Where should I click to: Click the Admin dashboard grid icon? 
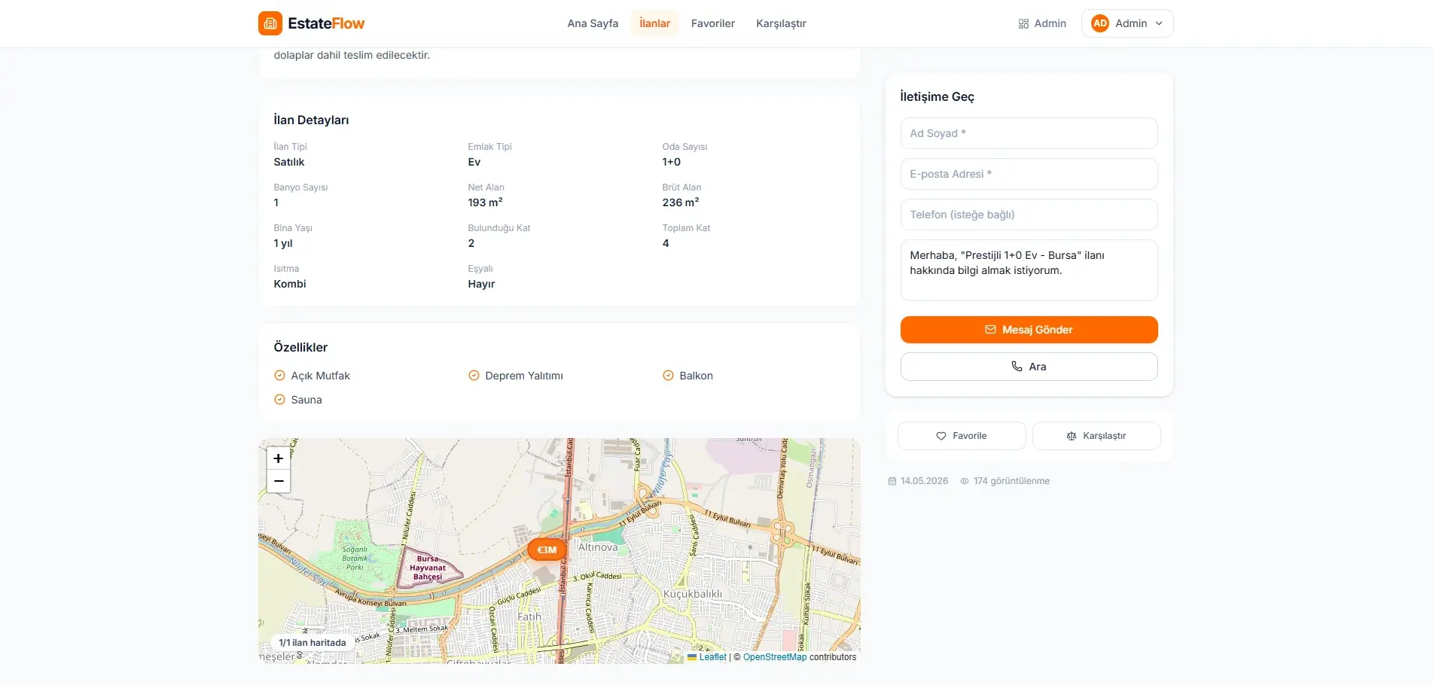click(x=1023, y=23)
